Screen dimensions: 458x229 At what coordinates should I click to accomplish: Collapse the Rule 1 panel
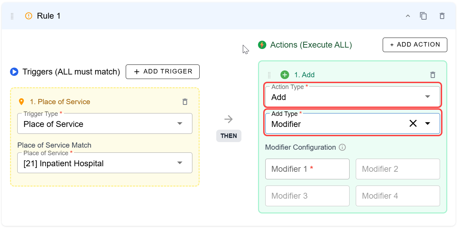[x=408, y=16]
